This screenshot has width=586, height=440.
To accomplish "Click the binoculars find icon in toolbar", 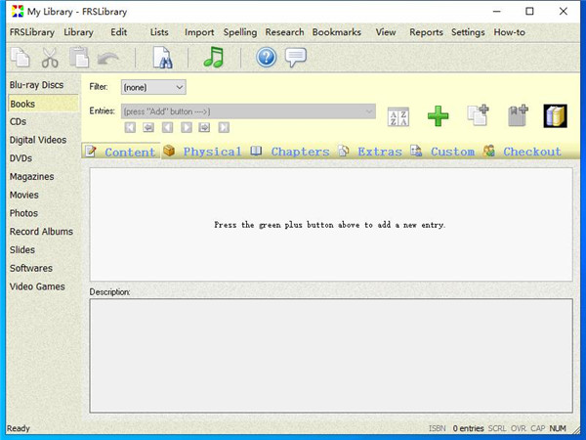I will pos(163,58).
